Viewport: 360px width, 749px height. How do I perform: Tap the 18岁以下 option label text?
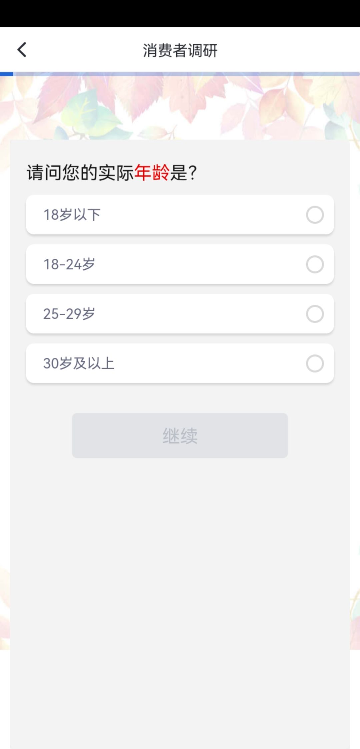click(72, 215)
